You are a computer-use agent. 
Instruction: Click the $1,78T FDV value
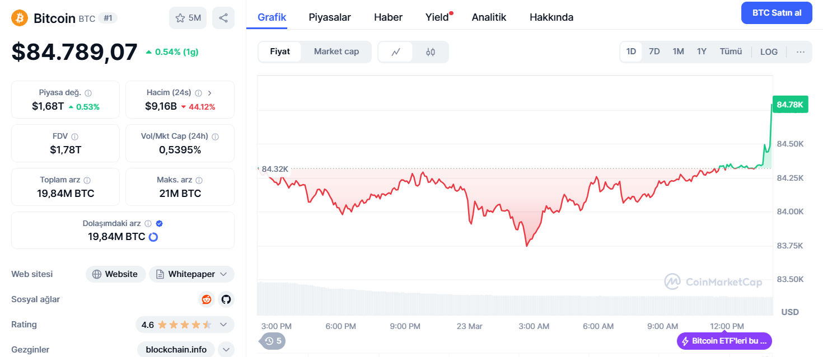click(x=66, y=150)
